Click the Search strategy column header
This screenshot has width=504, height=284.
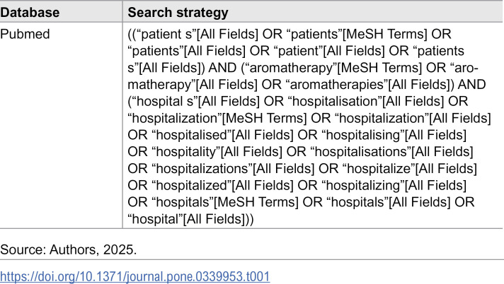tap(178, 13)
